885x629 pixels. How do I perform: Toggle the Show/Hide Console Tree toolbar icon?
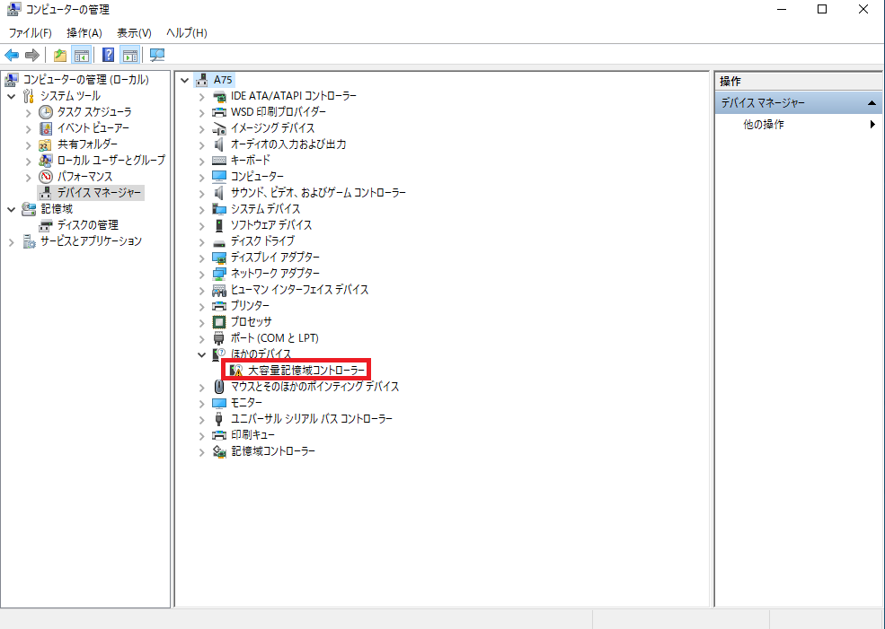(x=81, y=55)
